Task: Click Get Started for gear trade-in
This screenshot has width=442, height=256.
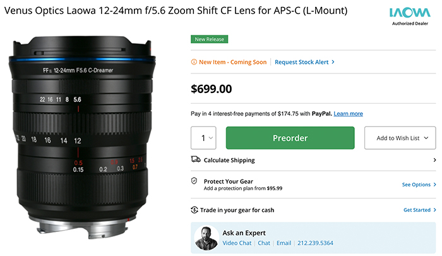Action: [420, 210]
